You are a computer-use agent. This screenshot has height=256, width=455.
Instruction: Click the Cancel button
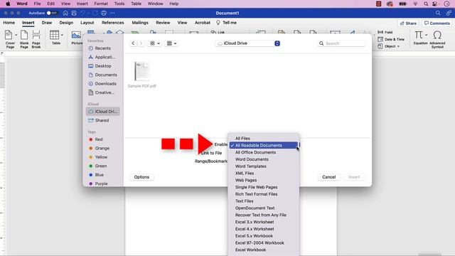328,177
